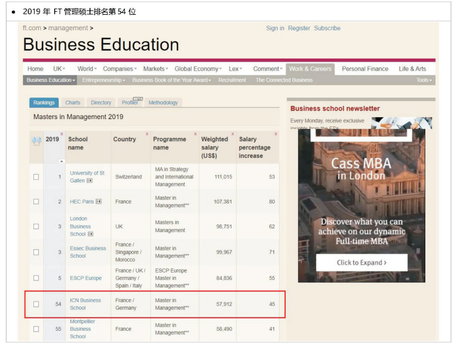This screenshot has width=458, height=343.
Task: Tick checkbox for Essec Business School row
Action: pos(36,252)
